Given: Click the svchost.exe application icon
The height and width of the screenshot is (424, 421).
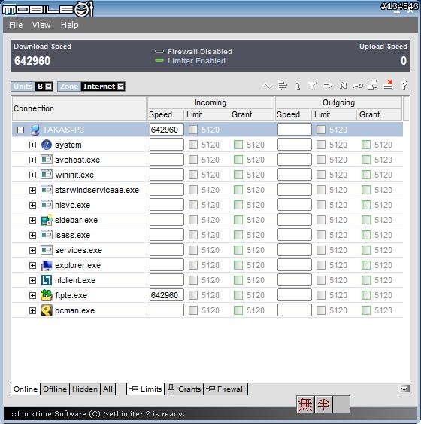Looking at the screenshot, I should pos(47,160).
